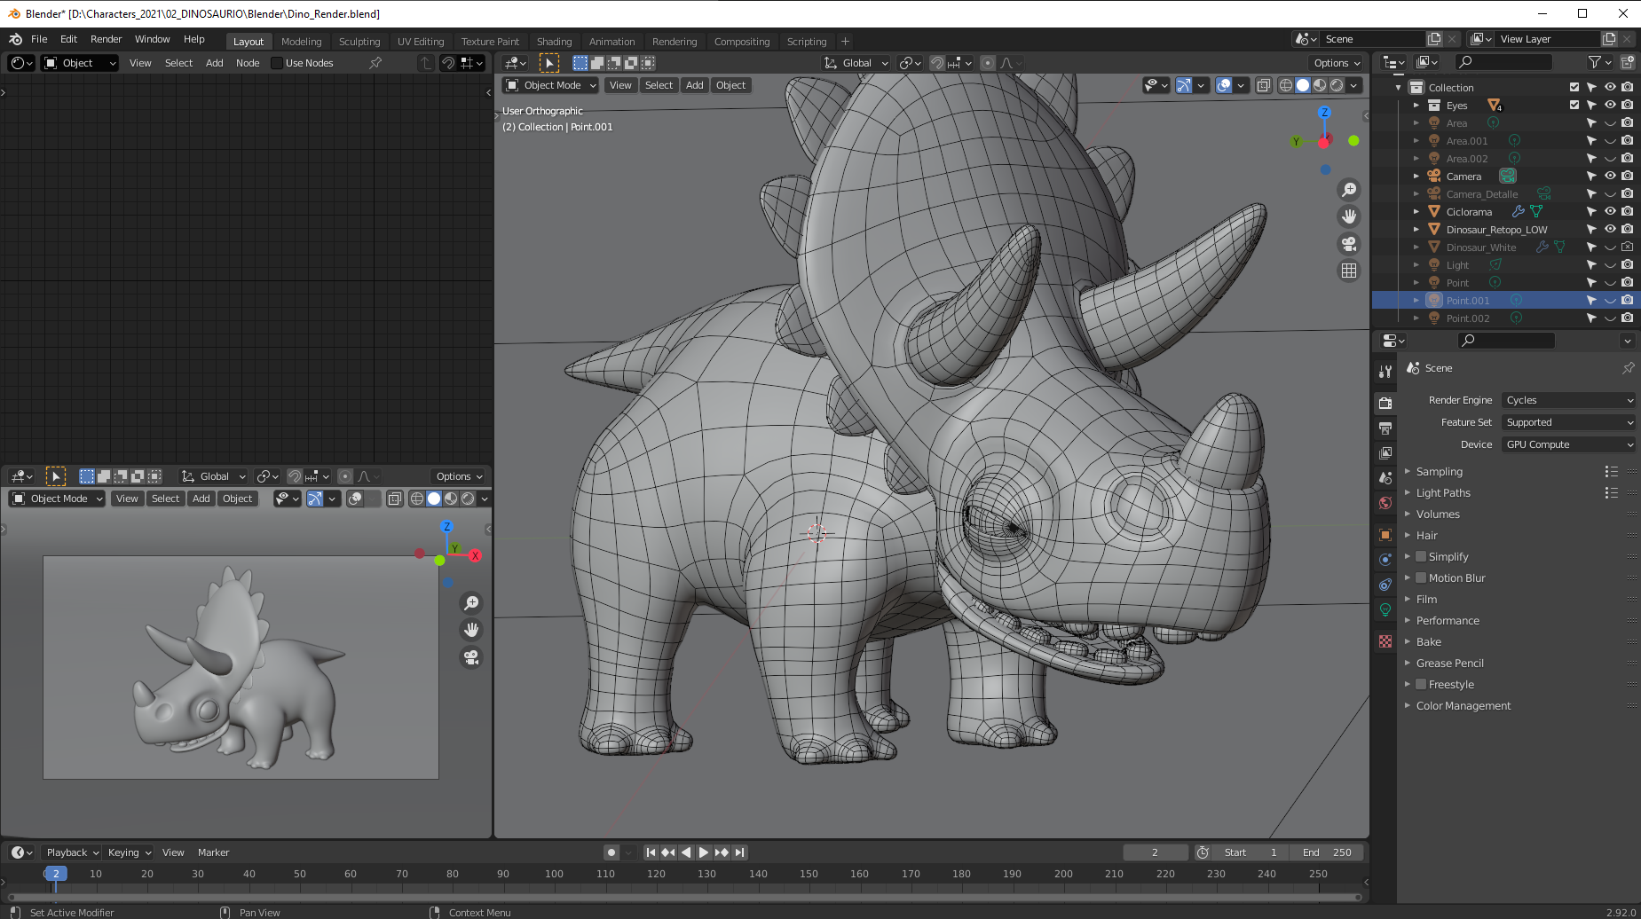Open the Device dropdown showing GPU Compute
Image resolution: width=1641 pixels, height=919 pixels.
[x=1568, y=444]
